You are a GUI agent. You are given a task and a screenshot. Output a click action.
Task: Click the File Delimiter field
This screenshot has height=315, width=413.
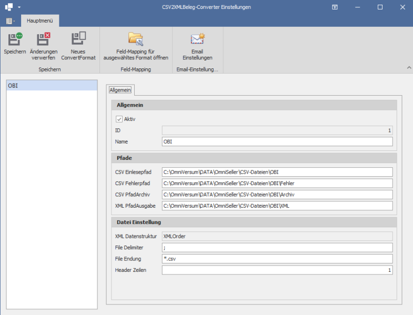point(277,248)
